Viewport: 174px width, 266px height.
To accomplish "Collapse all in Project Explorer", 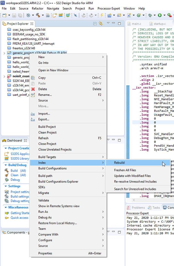I will (95, 24).
